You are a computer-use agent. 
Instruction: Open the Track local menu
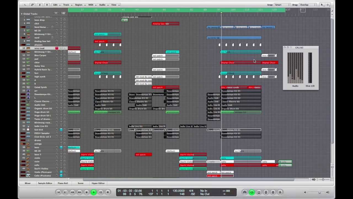[x=68, y=5]
